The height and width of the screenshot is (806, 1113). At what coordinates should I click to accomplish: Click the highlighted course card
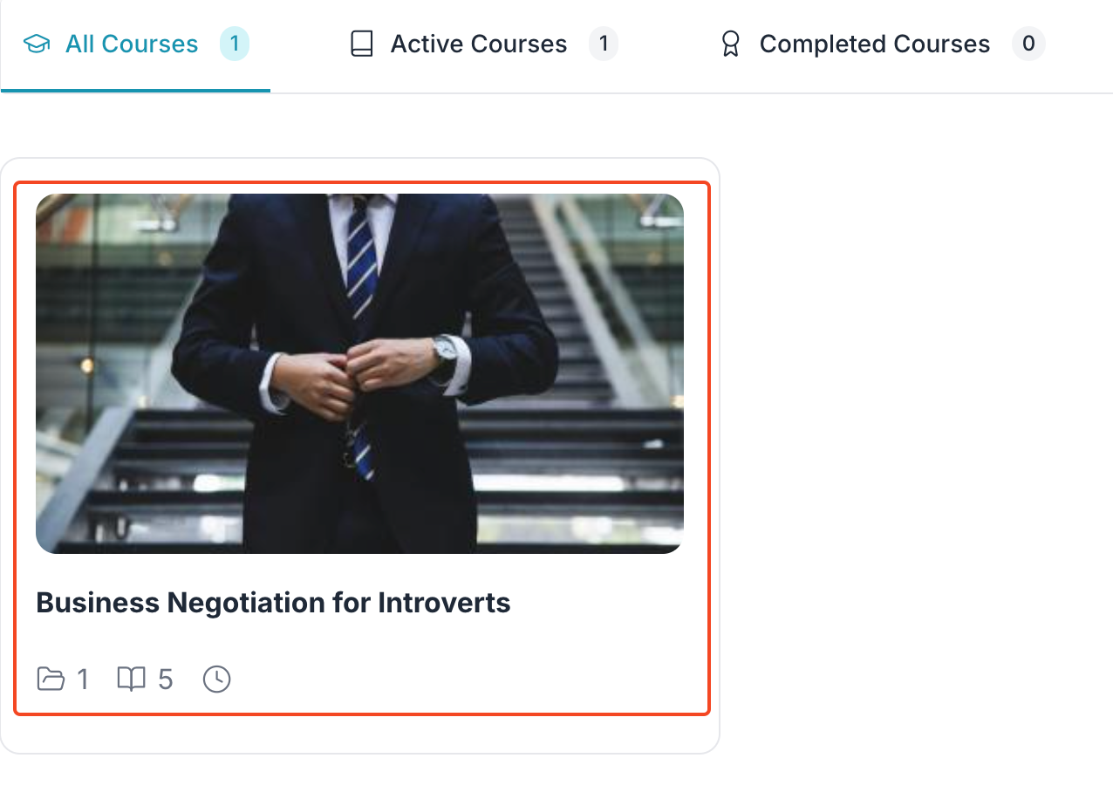tap(361, 449)
